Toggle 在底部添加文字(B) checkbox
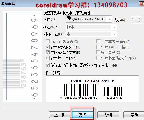Viewport: 144px width, 120px height. 47,53
